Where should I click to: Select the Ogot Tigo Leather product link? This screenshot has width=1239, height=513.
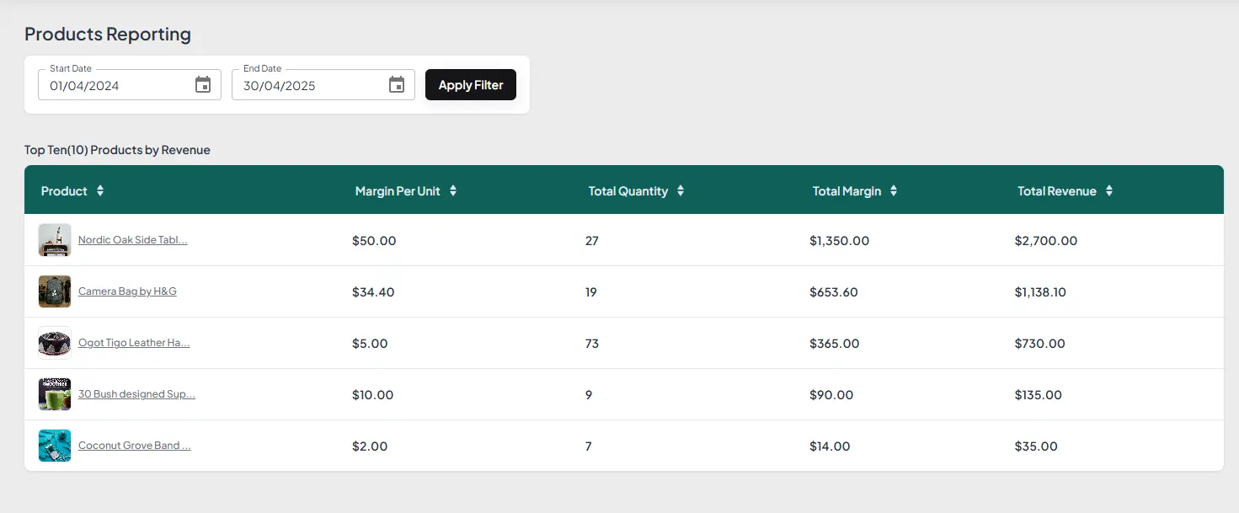coord(134,343)
